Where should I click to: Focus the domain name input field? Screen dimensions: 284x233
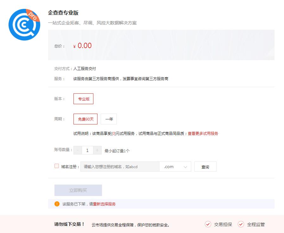[x=120, y=167]
